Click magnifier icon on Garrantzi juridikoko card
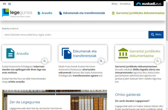The height and width of the screenshot is (110, 168). point(157,61)
